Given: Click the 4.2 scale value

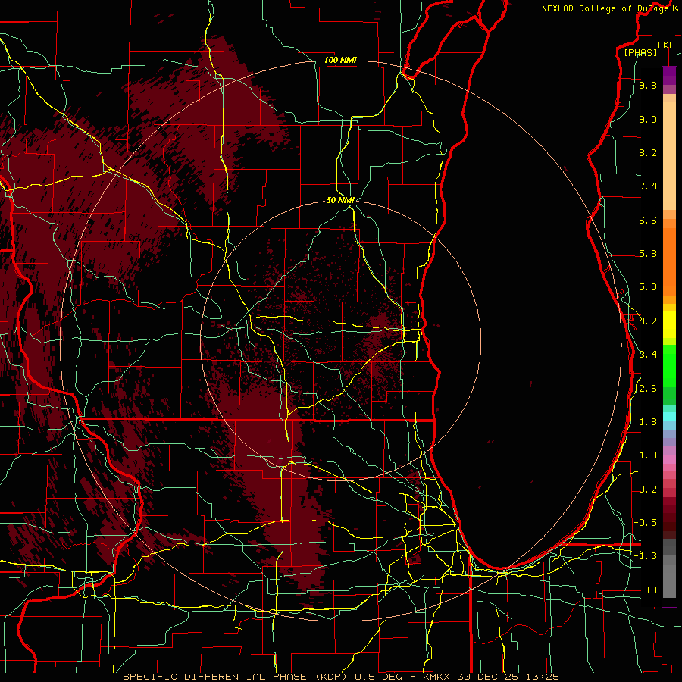Looking at the screenshot, I should 648,321.
